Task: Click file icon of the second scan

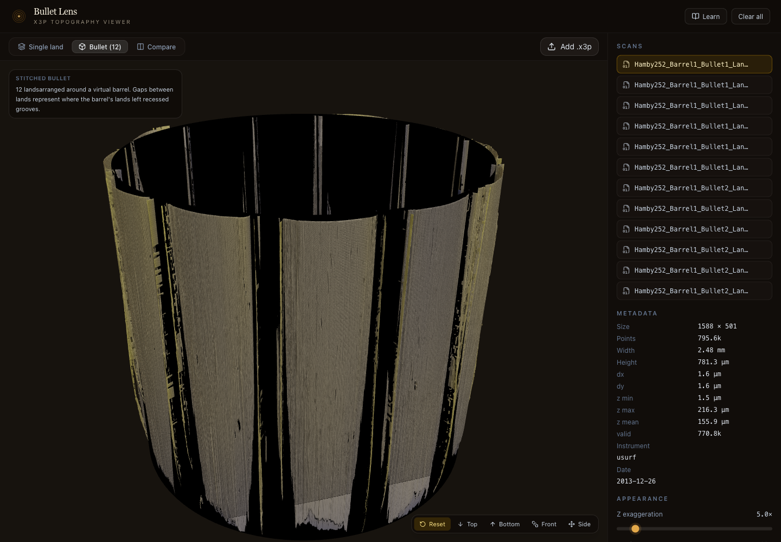Action: click(x=626, y=85)
